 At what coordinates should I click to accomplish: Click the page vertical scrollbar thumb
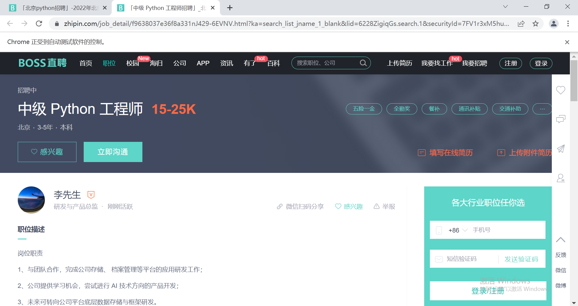pyautogui.click(x=574, y=81)
